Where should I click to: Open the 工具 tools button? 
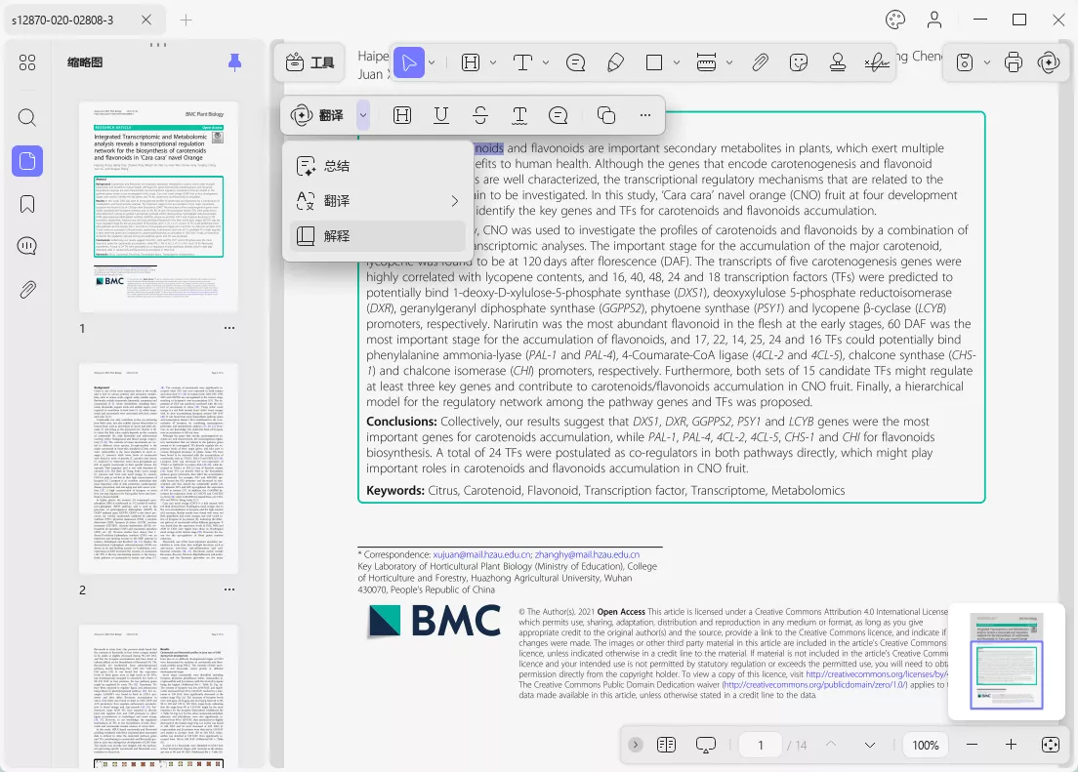(x=311, y=62)
